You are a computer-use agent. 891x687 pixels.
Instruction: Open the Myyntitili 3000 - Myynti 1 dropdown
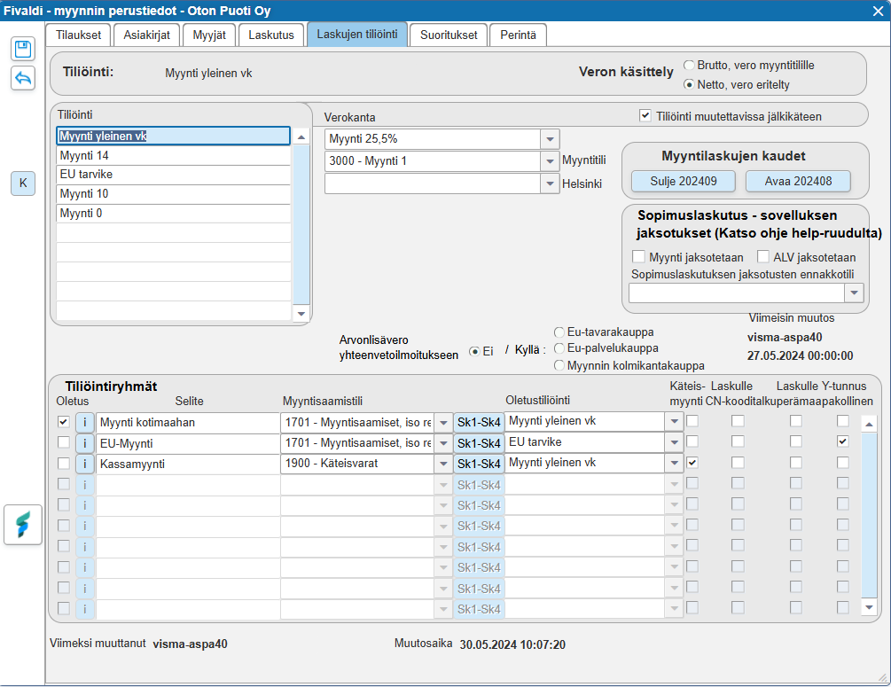tap(551, 161)
